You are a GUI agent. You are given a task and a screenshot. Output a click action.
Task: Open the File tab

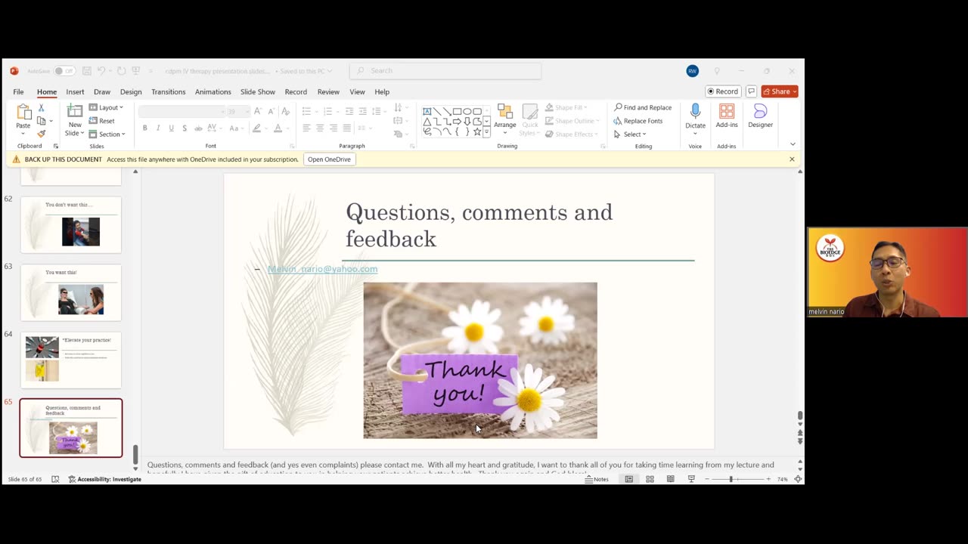[18, 92]
